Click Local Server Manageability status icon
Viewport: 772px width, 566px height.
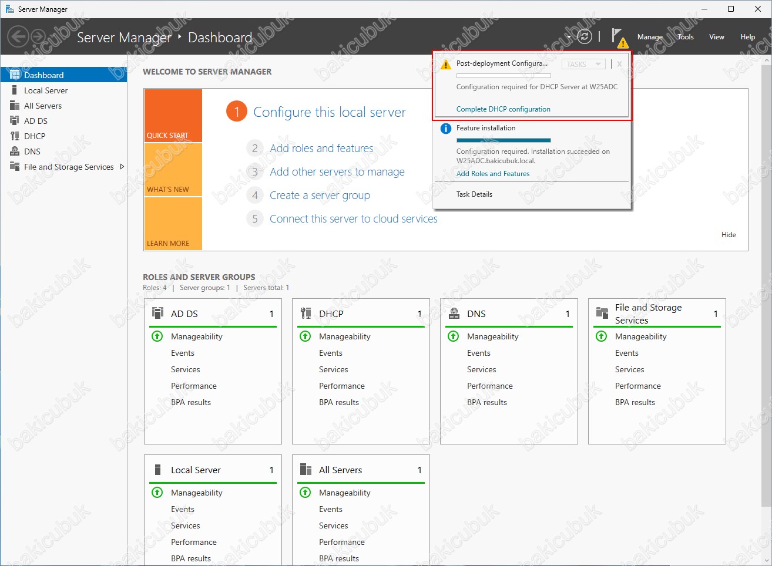pos(157,493)
